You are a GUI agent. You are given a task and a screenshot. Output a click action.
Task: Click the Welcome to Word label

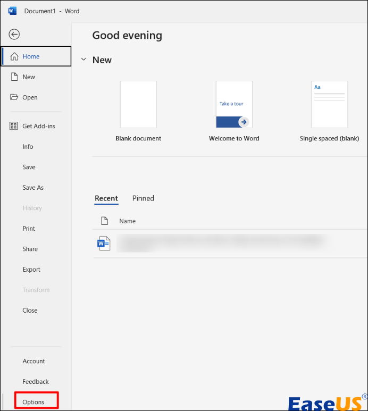pyautogui.click(x=234, y=138)
